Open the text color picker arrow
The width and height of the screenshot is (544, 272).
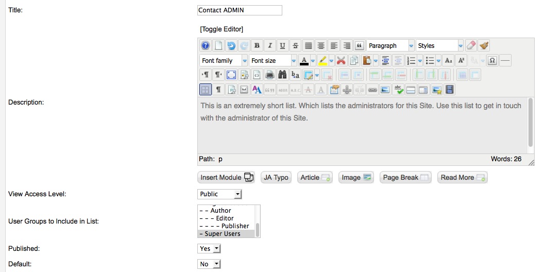[x=313, y=61]
